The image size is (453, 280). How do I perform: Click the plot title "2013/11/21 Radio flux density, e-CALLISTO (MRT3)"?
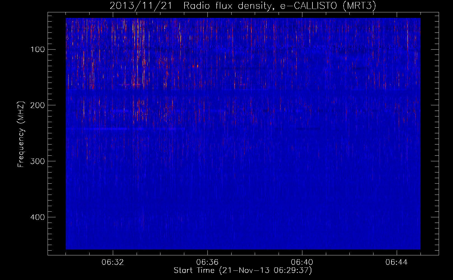click(243, 6)
